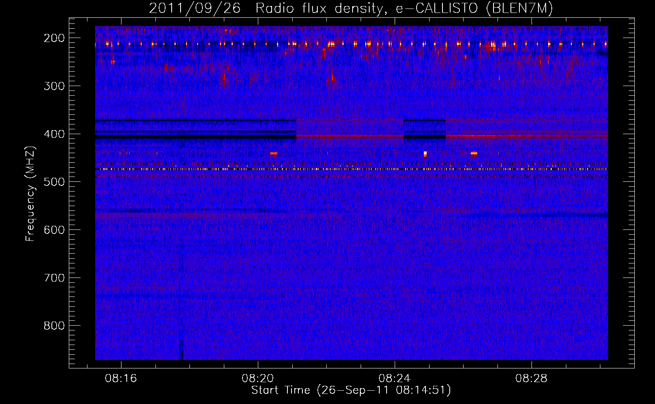Click the 08:28 time tick label
Image resolution: width=655 pixels, height=404 pixels.
531,379
